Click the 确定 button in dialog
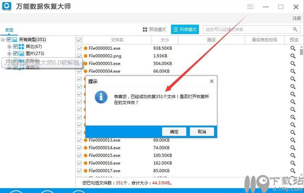 (x=174, y=132)
